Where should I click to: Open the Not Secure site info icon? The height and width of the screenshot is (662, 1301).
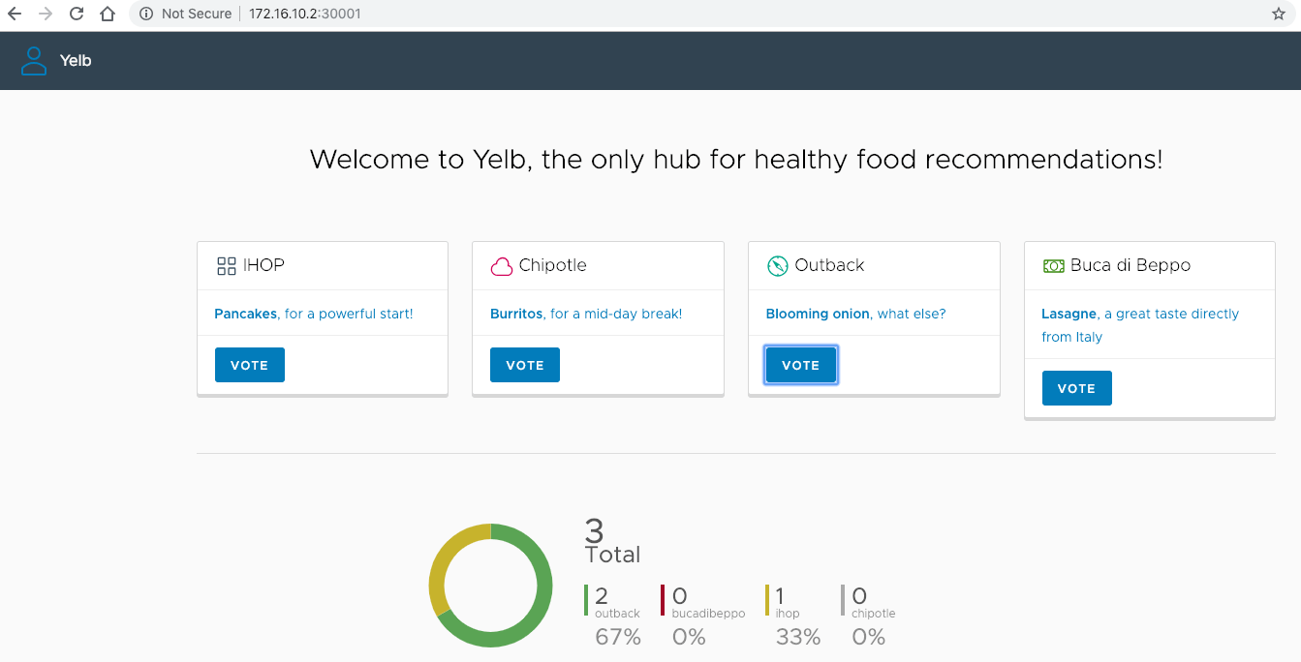point(146,14)
